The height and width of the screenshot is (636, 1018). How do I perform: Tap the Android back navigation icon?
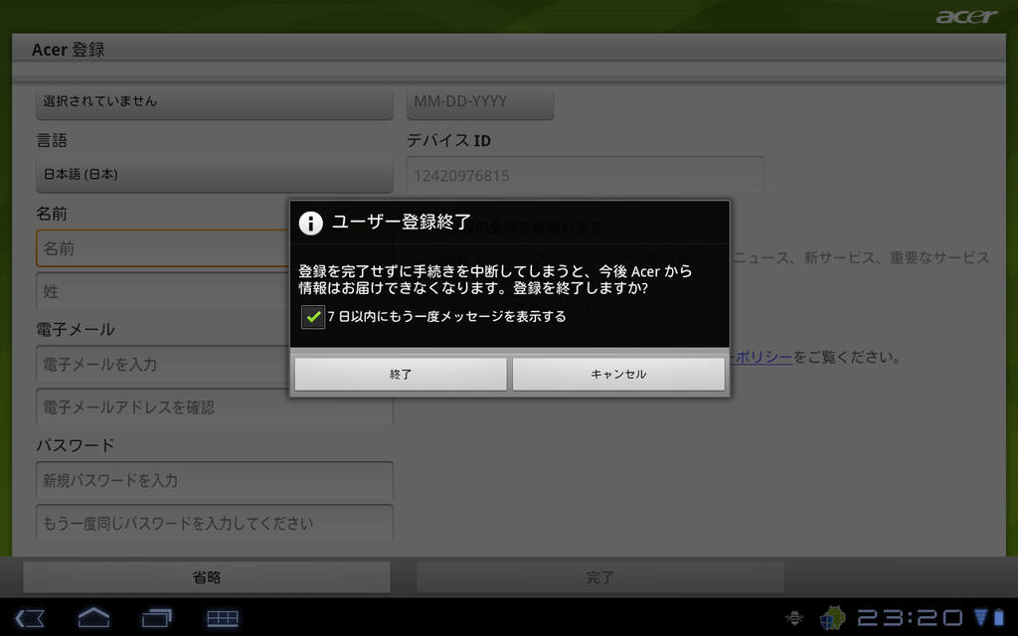30,618
